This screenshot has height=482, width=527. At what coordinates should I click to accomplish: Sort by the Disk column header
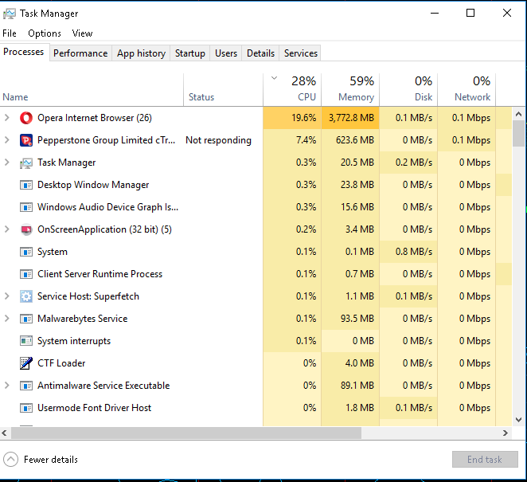408,90
